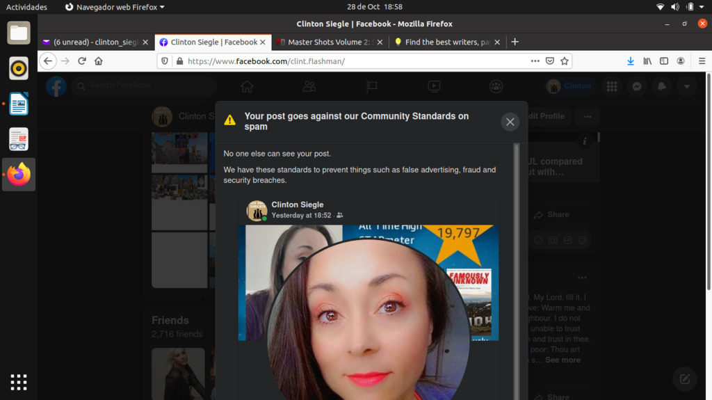The width and height of the screenshot is (712, 400).
Task: Close the Community Standards spam dialog
Action: click(510, 122)
